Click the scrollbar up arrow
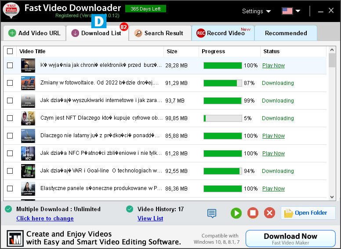This screenshot has width=341, height=249. click(x=332, y=50)
